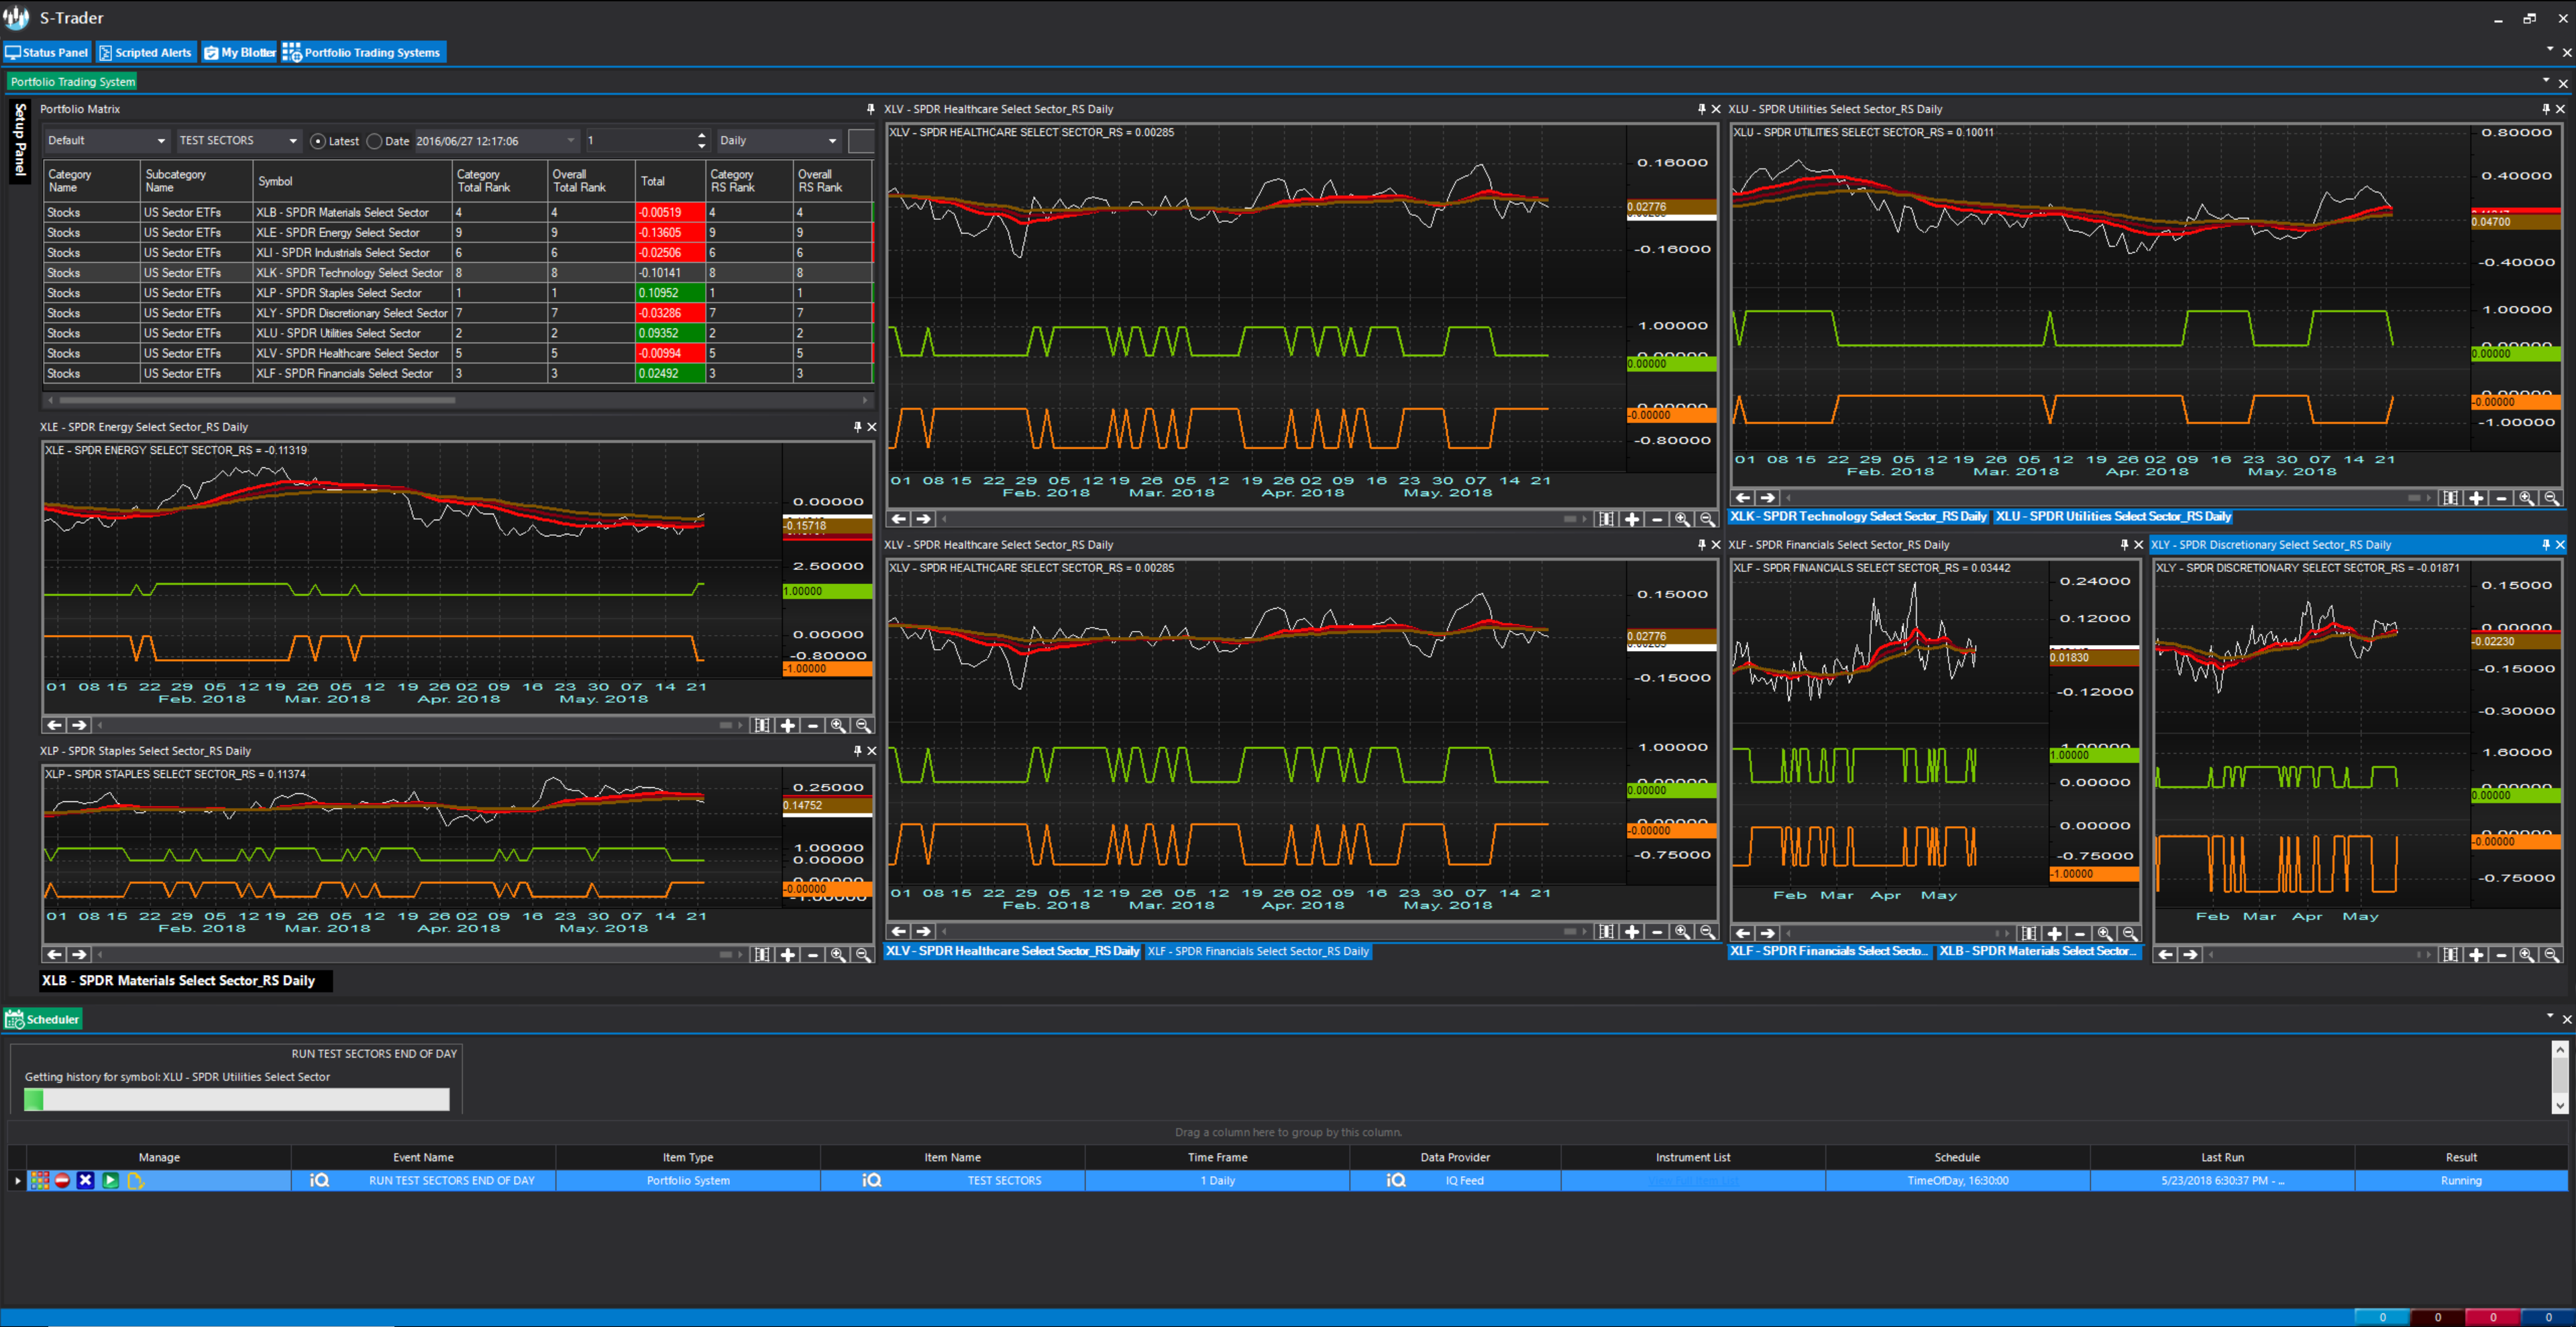This screenshot has width=2576, height=1327.
Task: Zoom in on XLE Energy chart
Action: (838, 726)
